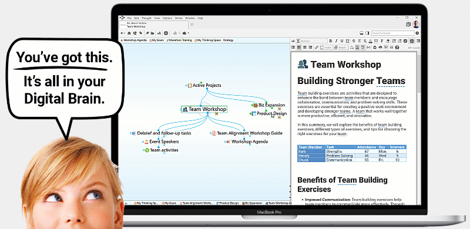
Task: Open the Thought menu
Action: click(146, 18)
